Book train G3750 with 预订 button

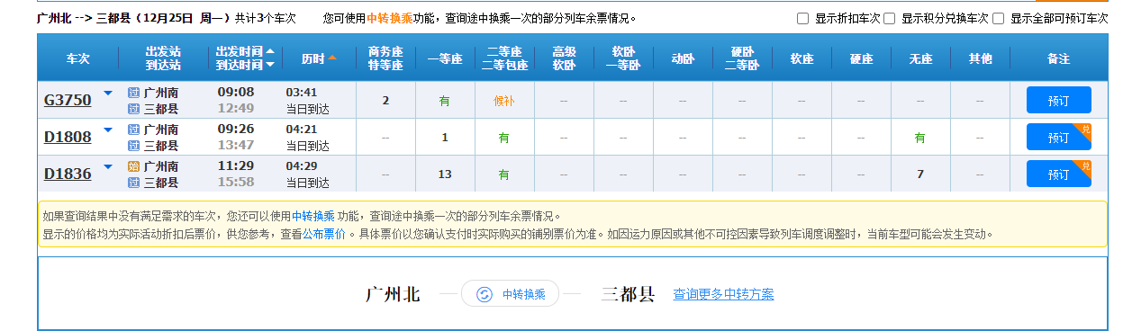pos(1058,100)
